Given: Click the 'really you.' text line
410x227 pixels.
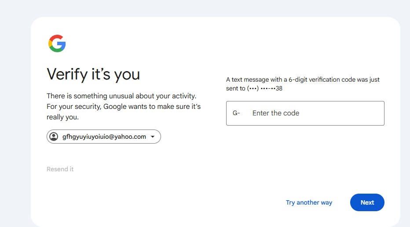Looking at the screenshot, I should click(63, 117).
